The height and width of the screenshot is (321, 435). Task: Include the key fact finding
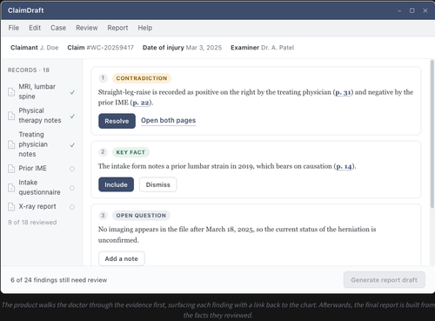116,184
